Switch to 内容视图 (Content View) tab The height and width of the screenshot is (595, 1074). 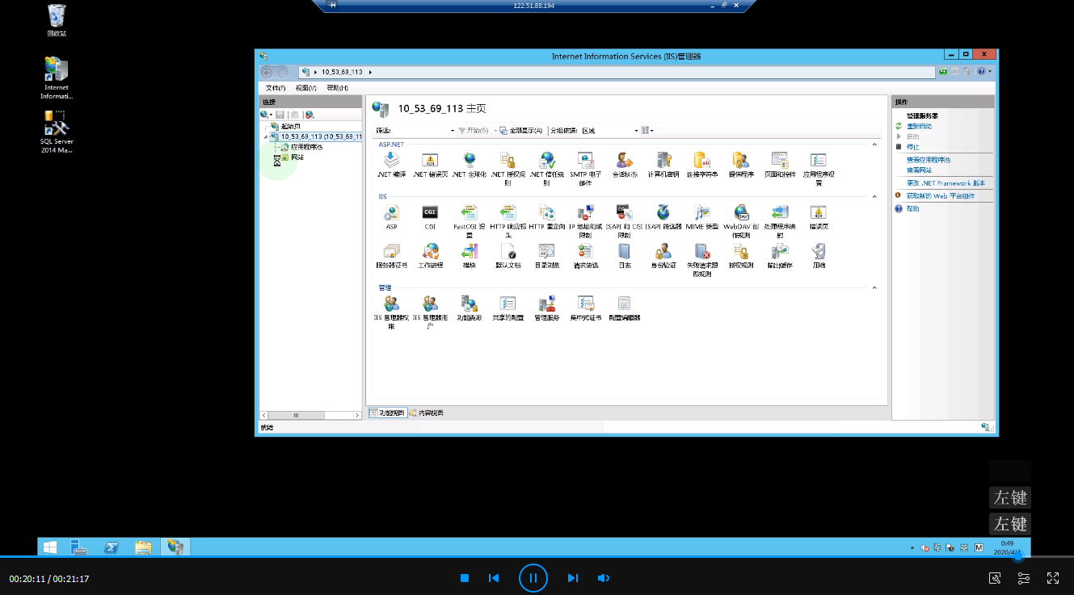point(426,413)
